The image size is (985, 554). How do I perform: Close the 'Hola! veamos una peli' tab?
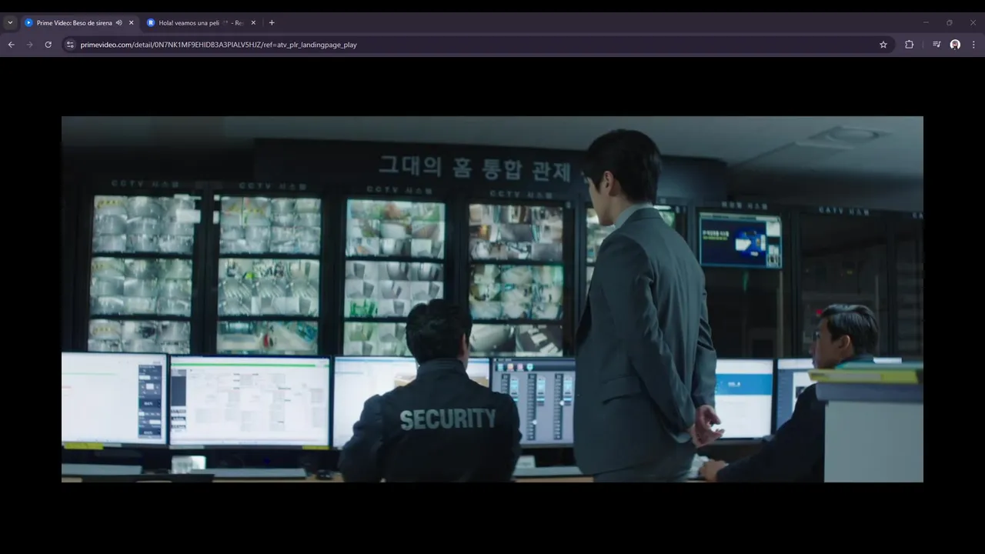(x=253, y=23)
